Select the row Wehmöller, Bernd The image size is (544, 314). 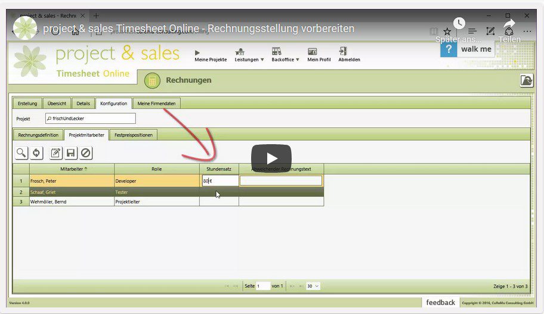(x=168, y=201)
